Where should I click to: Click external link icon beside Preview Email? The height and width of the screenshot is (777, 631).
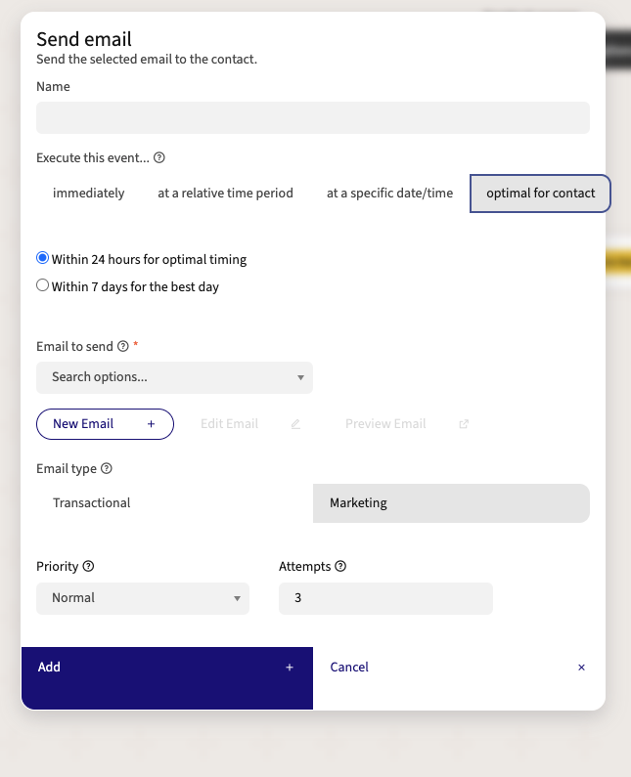click(464, 424)
